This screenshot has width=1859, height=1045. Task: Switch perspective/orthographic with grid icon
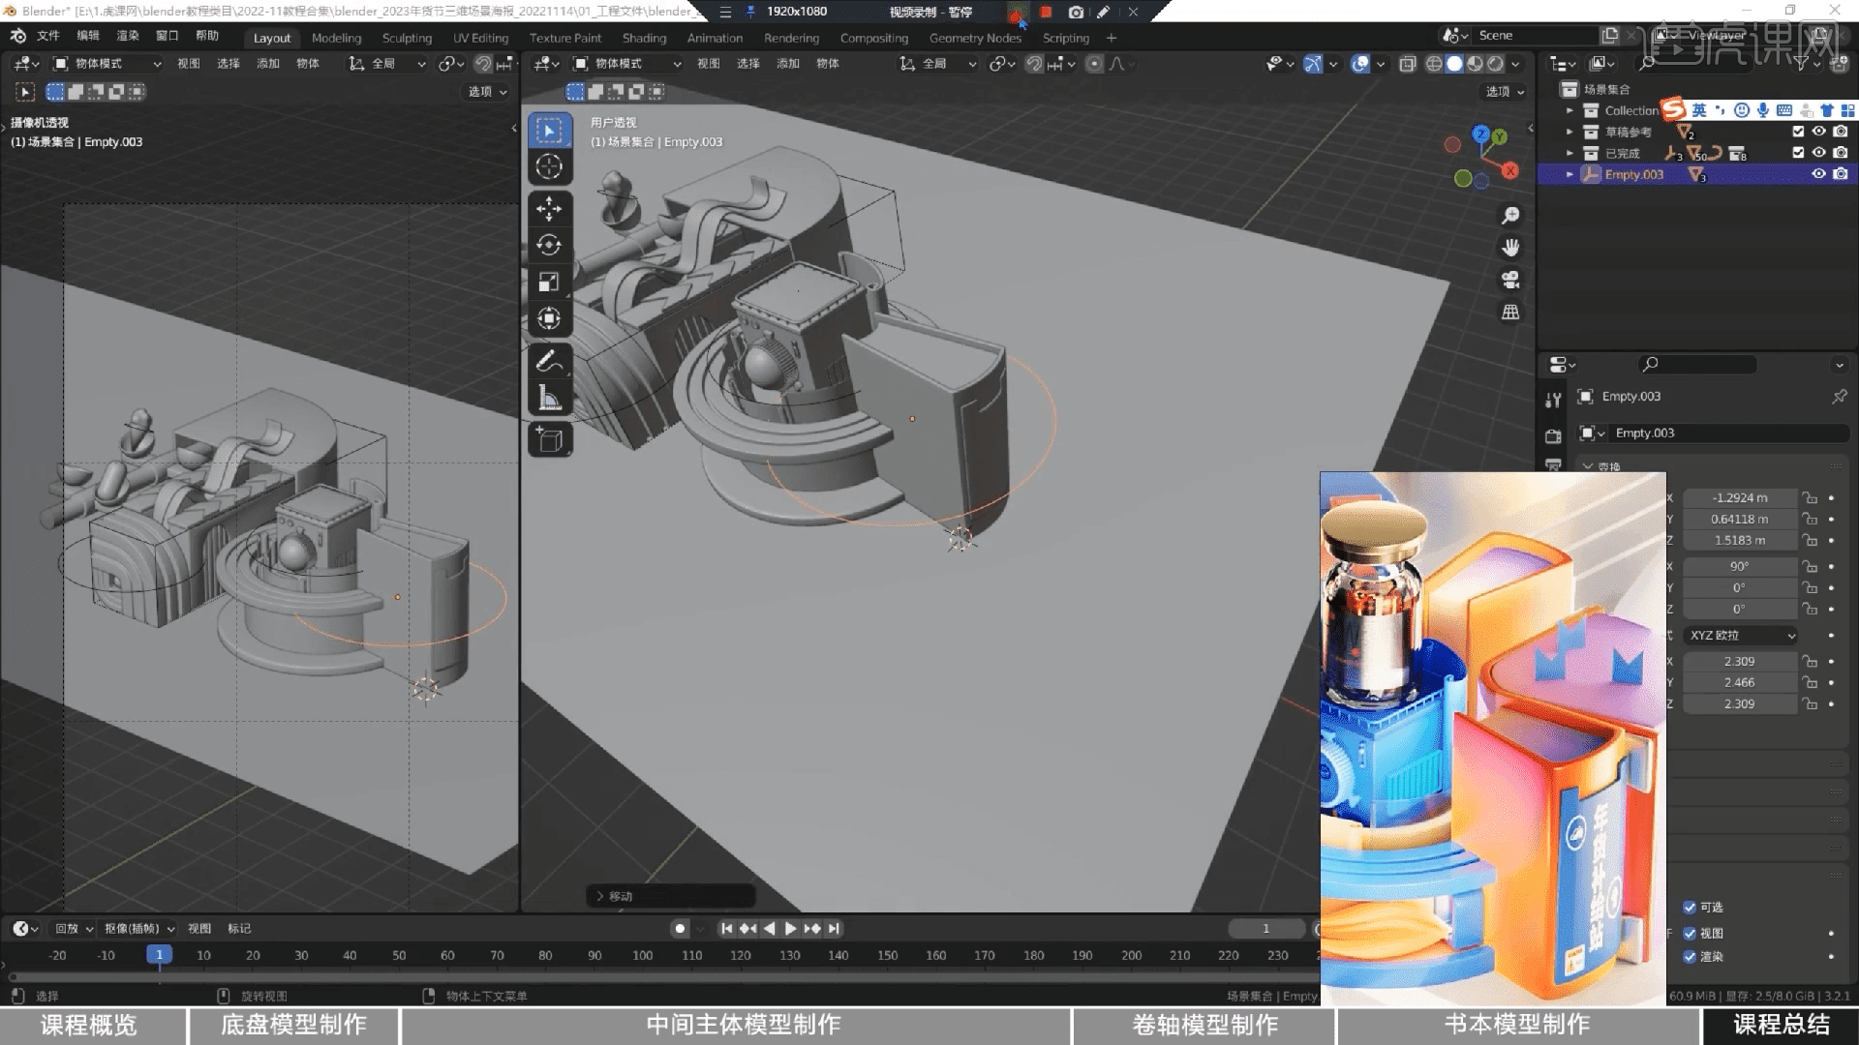click(1510, 312)
